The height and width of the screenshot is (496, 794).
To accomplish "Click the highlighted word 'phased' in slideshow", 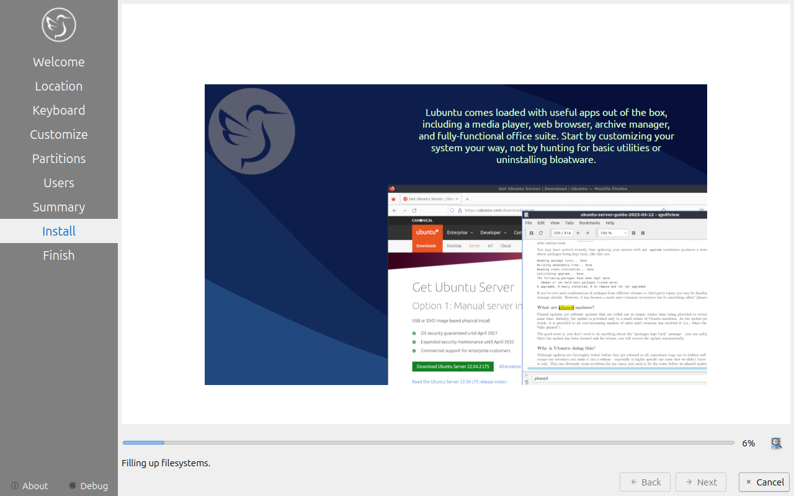I will [566, 308].
